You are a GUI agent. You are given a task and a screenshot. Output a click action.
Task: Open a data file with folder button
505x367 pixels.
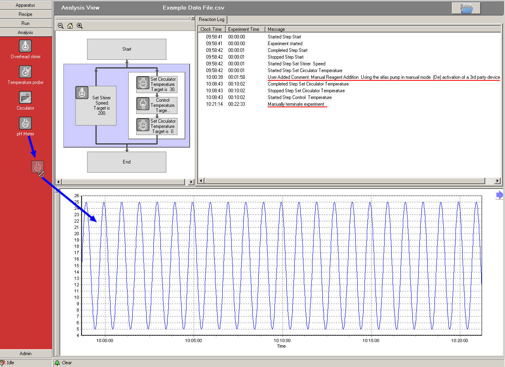(466, 8)
